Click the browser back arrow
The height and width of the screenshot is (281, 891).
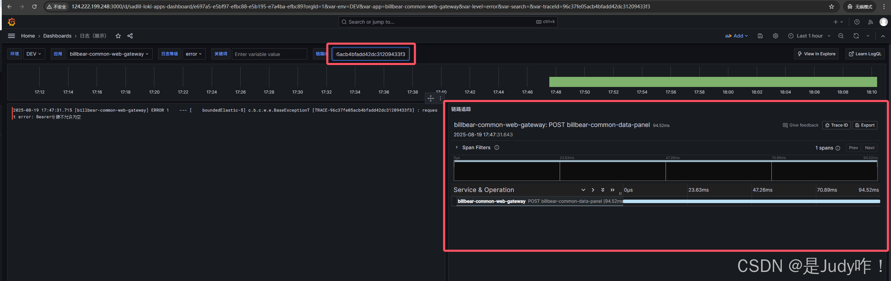[9, 7]
